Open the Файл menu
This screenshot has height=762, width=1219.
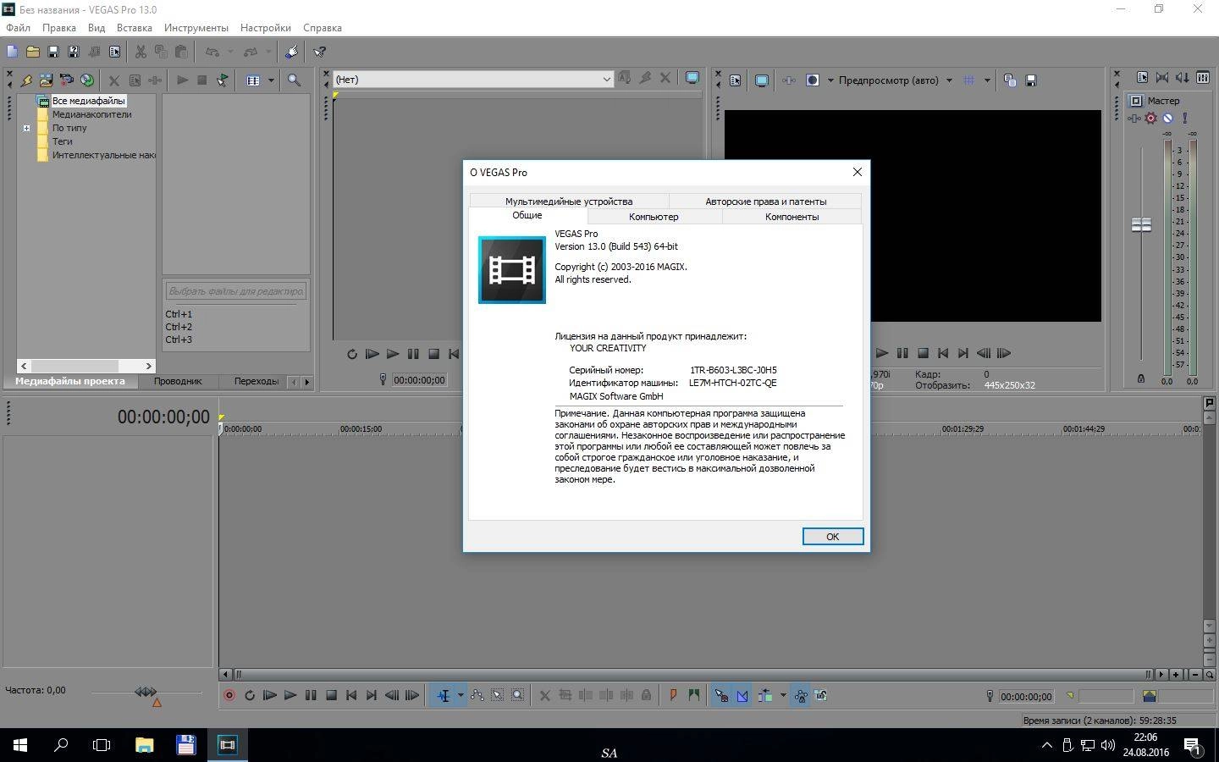point(18,27)
